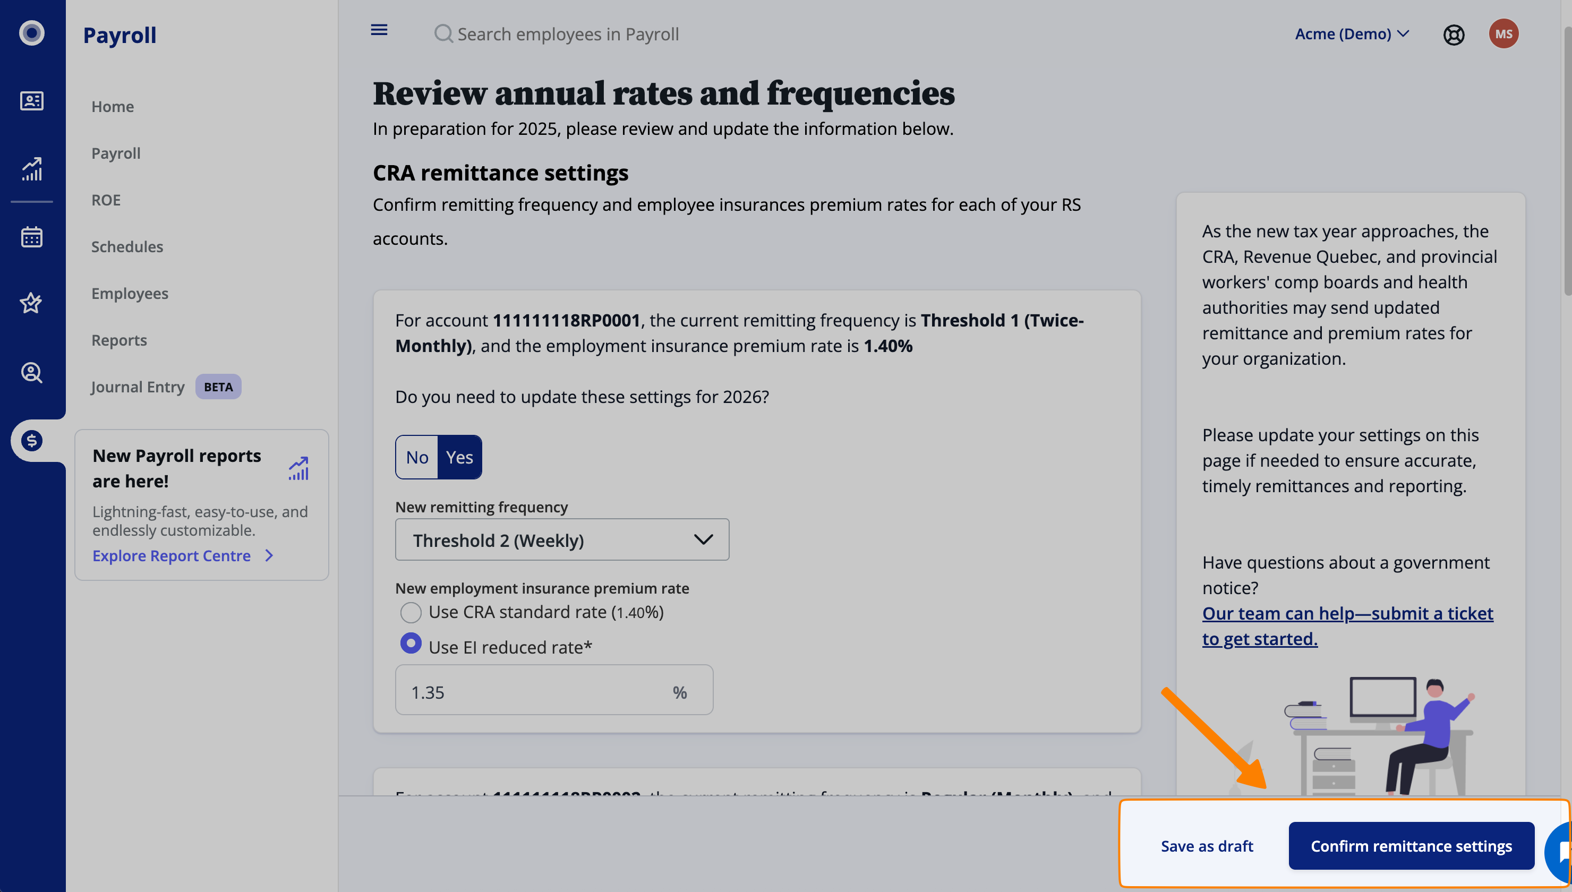The image size is (1572, 892).
Task: Open the employee directory card icon in sidebar
Action: 32,100
